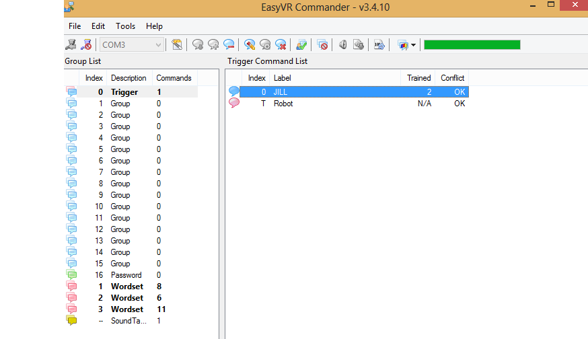Click the green progress bar in the toolbar
The image size is (588, 339).
[472, 44]
